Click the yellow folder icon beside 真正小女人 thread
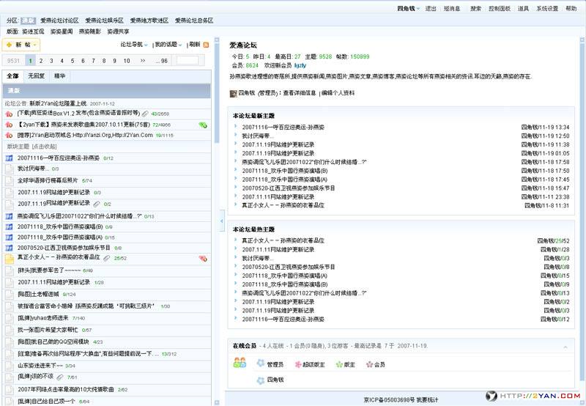The height and width of the screenshot is (406, 586). point(10,258)
